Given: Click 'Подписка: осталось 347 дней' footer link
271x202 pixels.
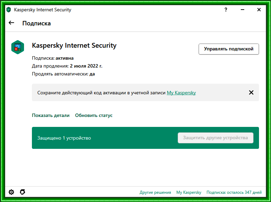Looking at the screenshot, I should coord(234,192).
